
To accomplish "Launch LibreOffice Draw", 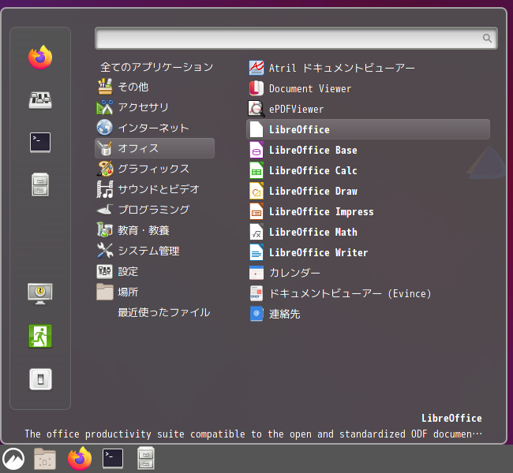I will (x=368, y=191).
